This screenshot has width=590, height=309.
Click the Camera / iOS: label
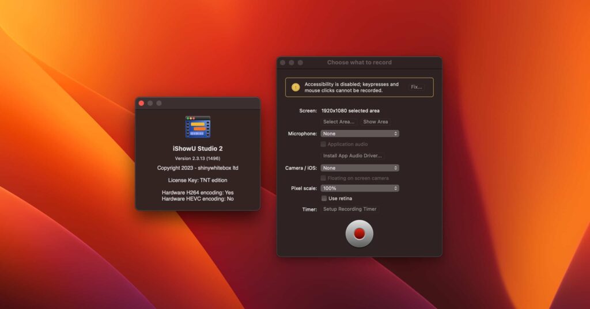point(301,168)
